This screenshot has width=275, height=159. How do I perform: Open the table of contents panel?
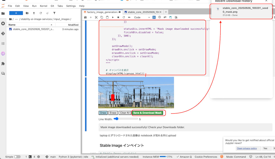pos(3,43)
